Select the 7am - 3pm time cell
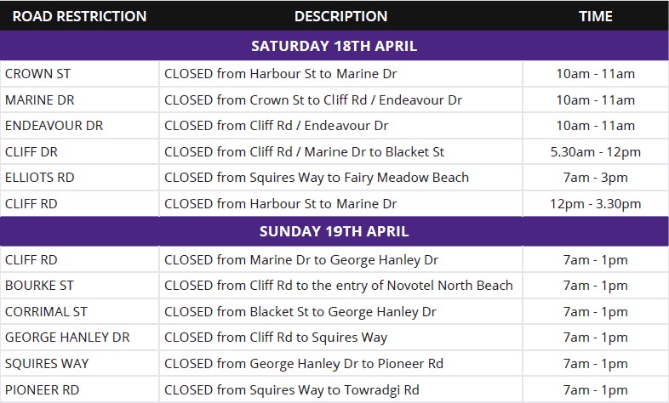Viewport: 669px width, 403px height. 595,178
